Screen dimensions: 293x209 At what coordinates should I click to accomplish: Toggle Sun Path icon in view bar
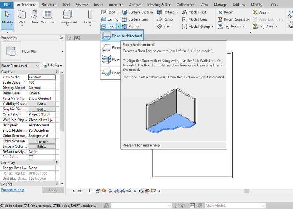104,191
